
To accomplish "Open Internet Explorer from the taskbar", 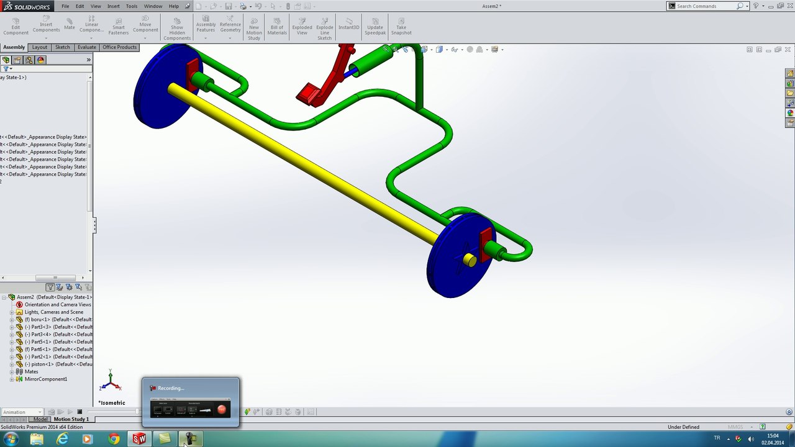I will coord(62,439).
